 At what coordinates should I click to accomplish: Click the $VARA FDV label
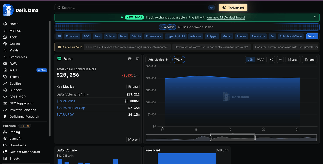[x=65, y=114]
